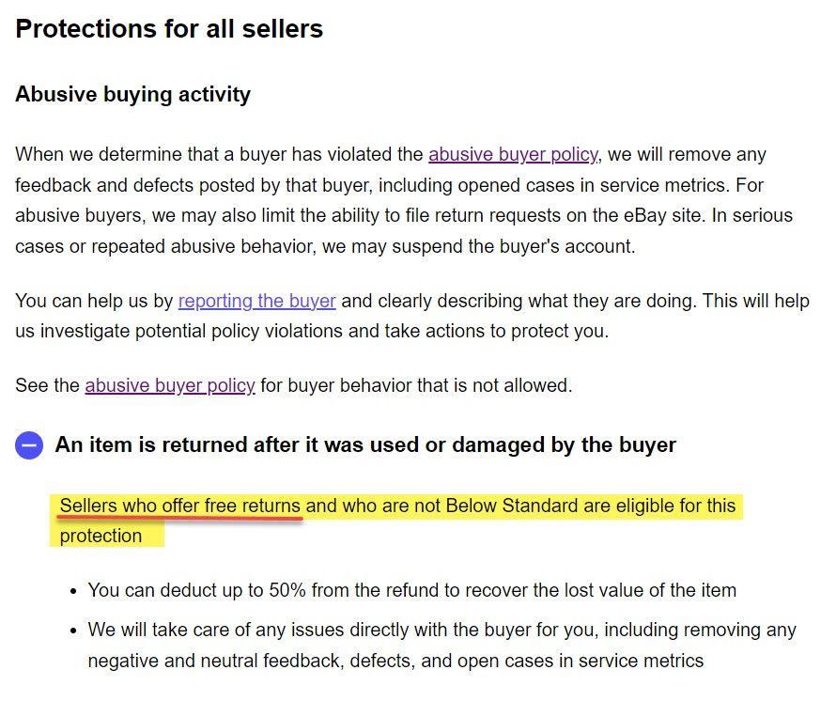Click the 'Protections for all sellers' heading
Viewport: 836px width, 701px height.
(x=169, y=29)
